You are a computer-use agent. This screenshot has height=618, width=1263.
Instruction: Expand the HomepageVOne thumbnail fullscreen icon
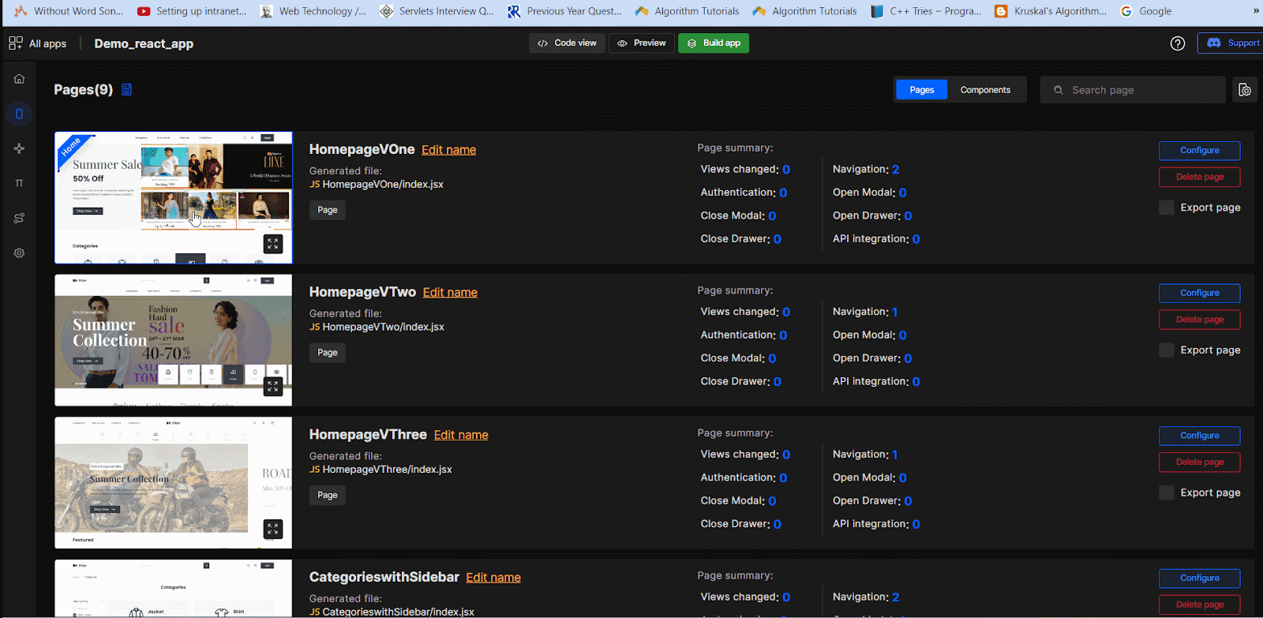pyautogui.click(x=273, y=244)
